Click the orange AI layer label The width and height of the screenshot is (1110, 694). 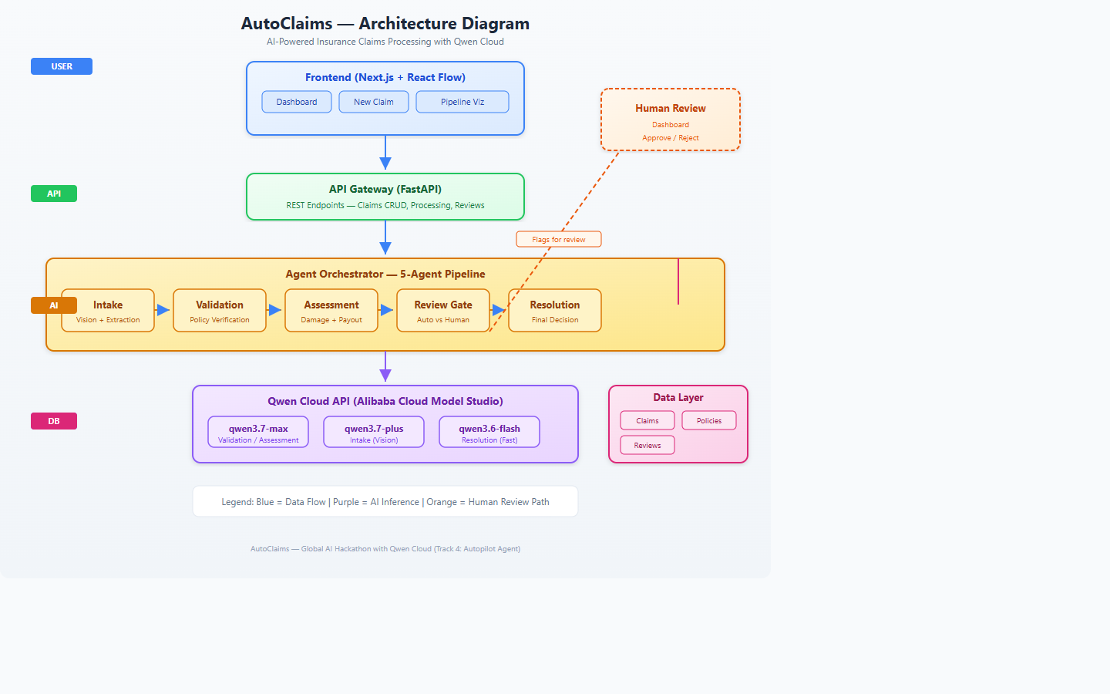(54, 305)
